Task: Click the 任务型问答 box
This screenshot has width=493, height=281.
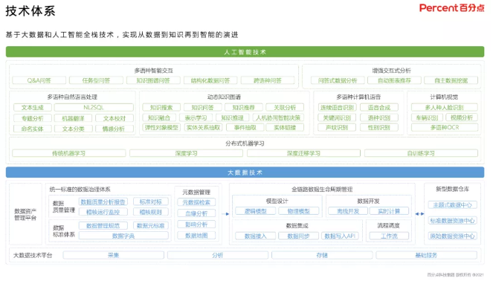Action: pos(96,80)
